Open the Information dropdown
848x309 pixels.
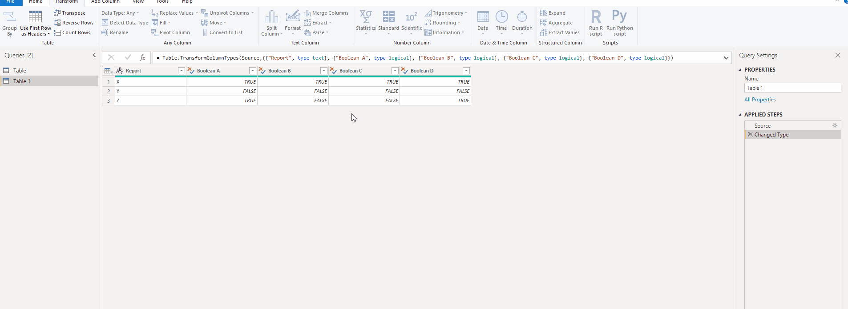(444, 32)
